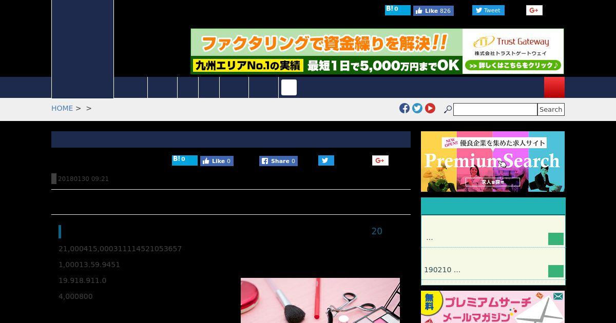The height and width of the screenshot is (323, 616).
Task: Open the Facebook page icon beside search
Action: pyautogui.click(x=405, y=108)
